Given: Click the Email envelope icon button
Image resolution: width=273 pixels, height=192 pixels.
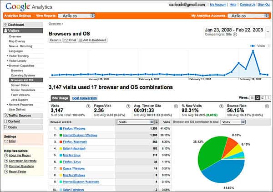Looking at the screenshot, I should tap(70, 40).
